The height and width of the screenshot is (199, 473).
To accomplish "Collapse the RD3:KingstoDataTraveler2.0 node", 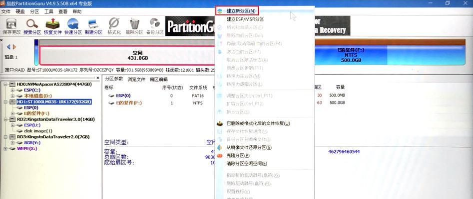I will click(5, 137).
